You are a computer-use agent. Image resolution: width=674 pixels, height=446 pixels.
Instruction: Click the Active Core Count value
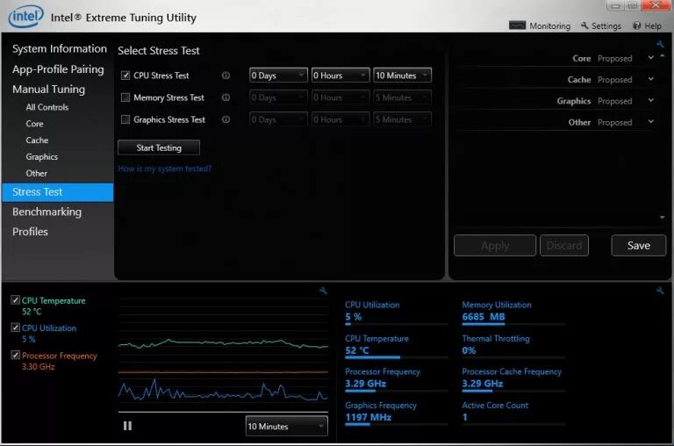(x=464, y=417)
